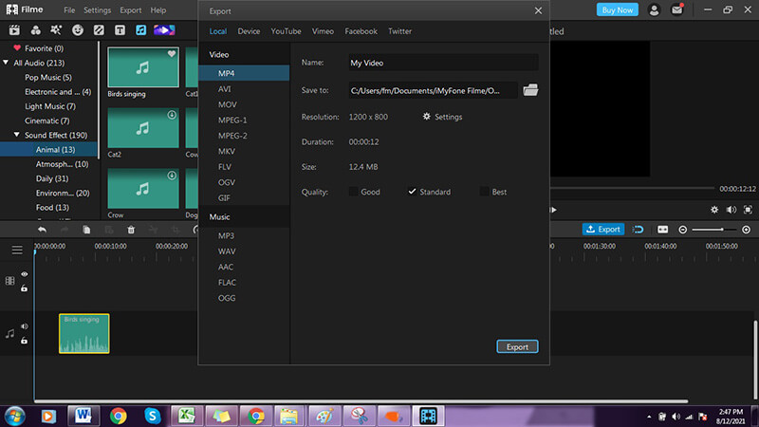This screenshot has height=427, width=759.
Task: Zoom out timeline with minus icon
Action: point(682,230)
